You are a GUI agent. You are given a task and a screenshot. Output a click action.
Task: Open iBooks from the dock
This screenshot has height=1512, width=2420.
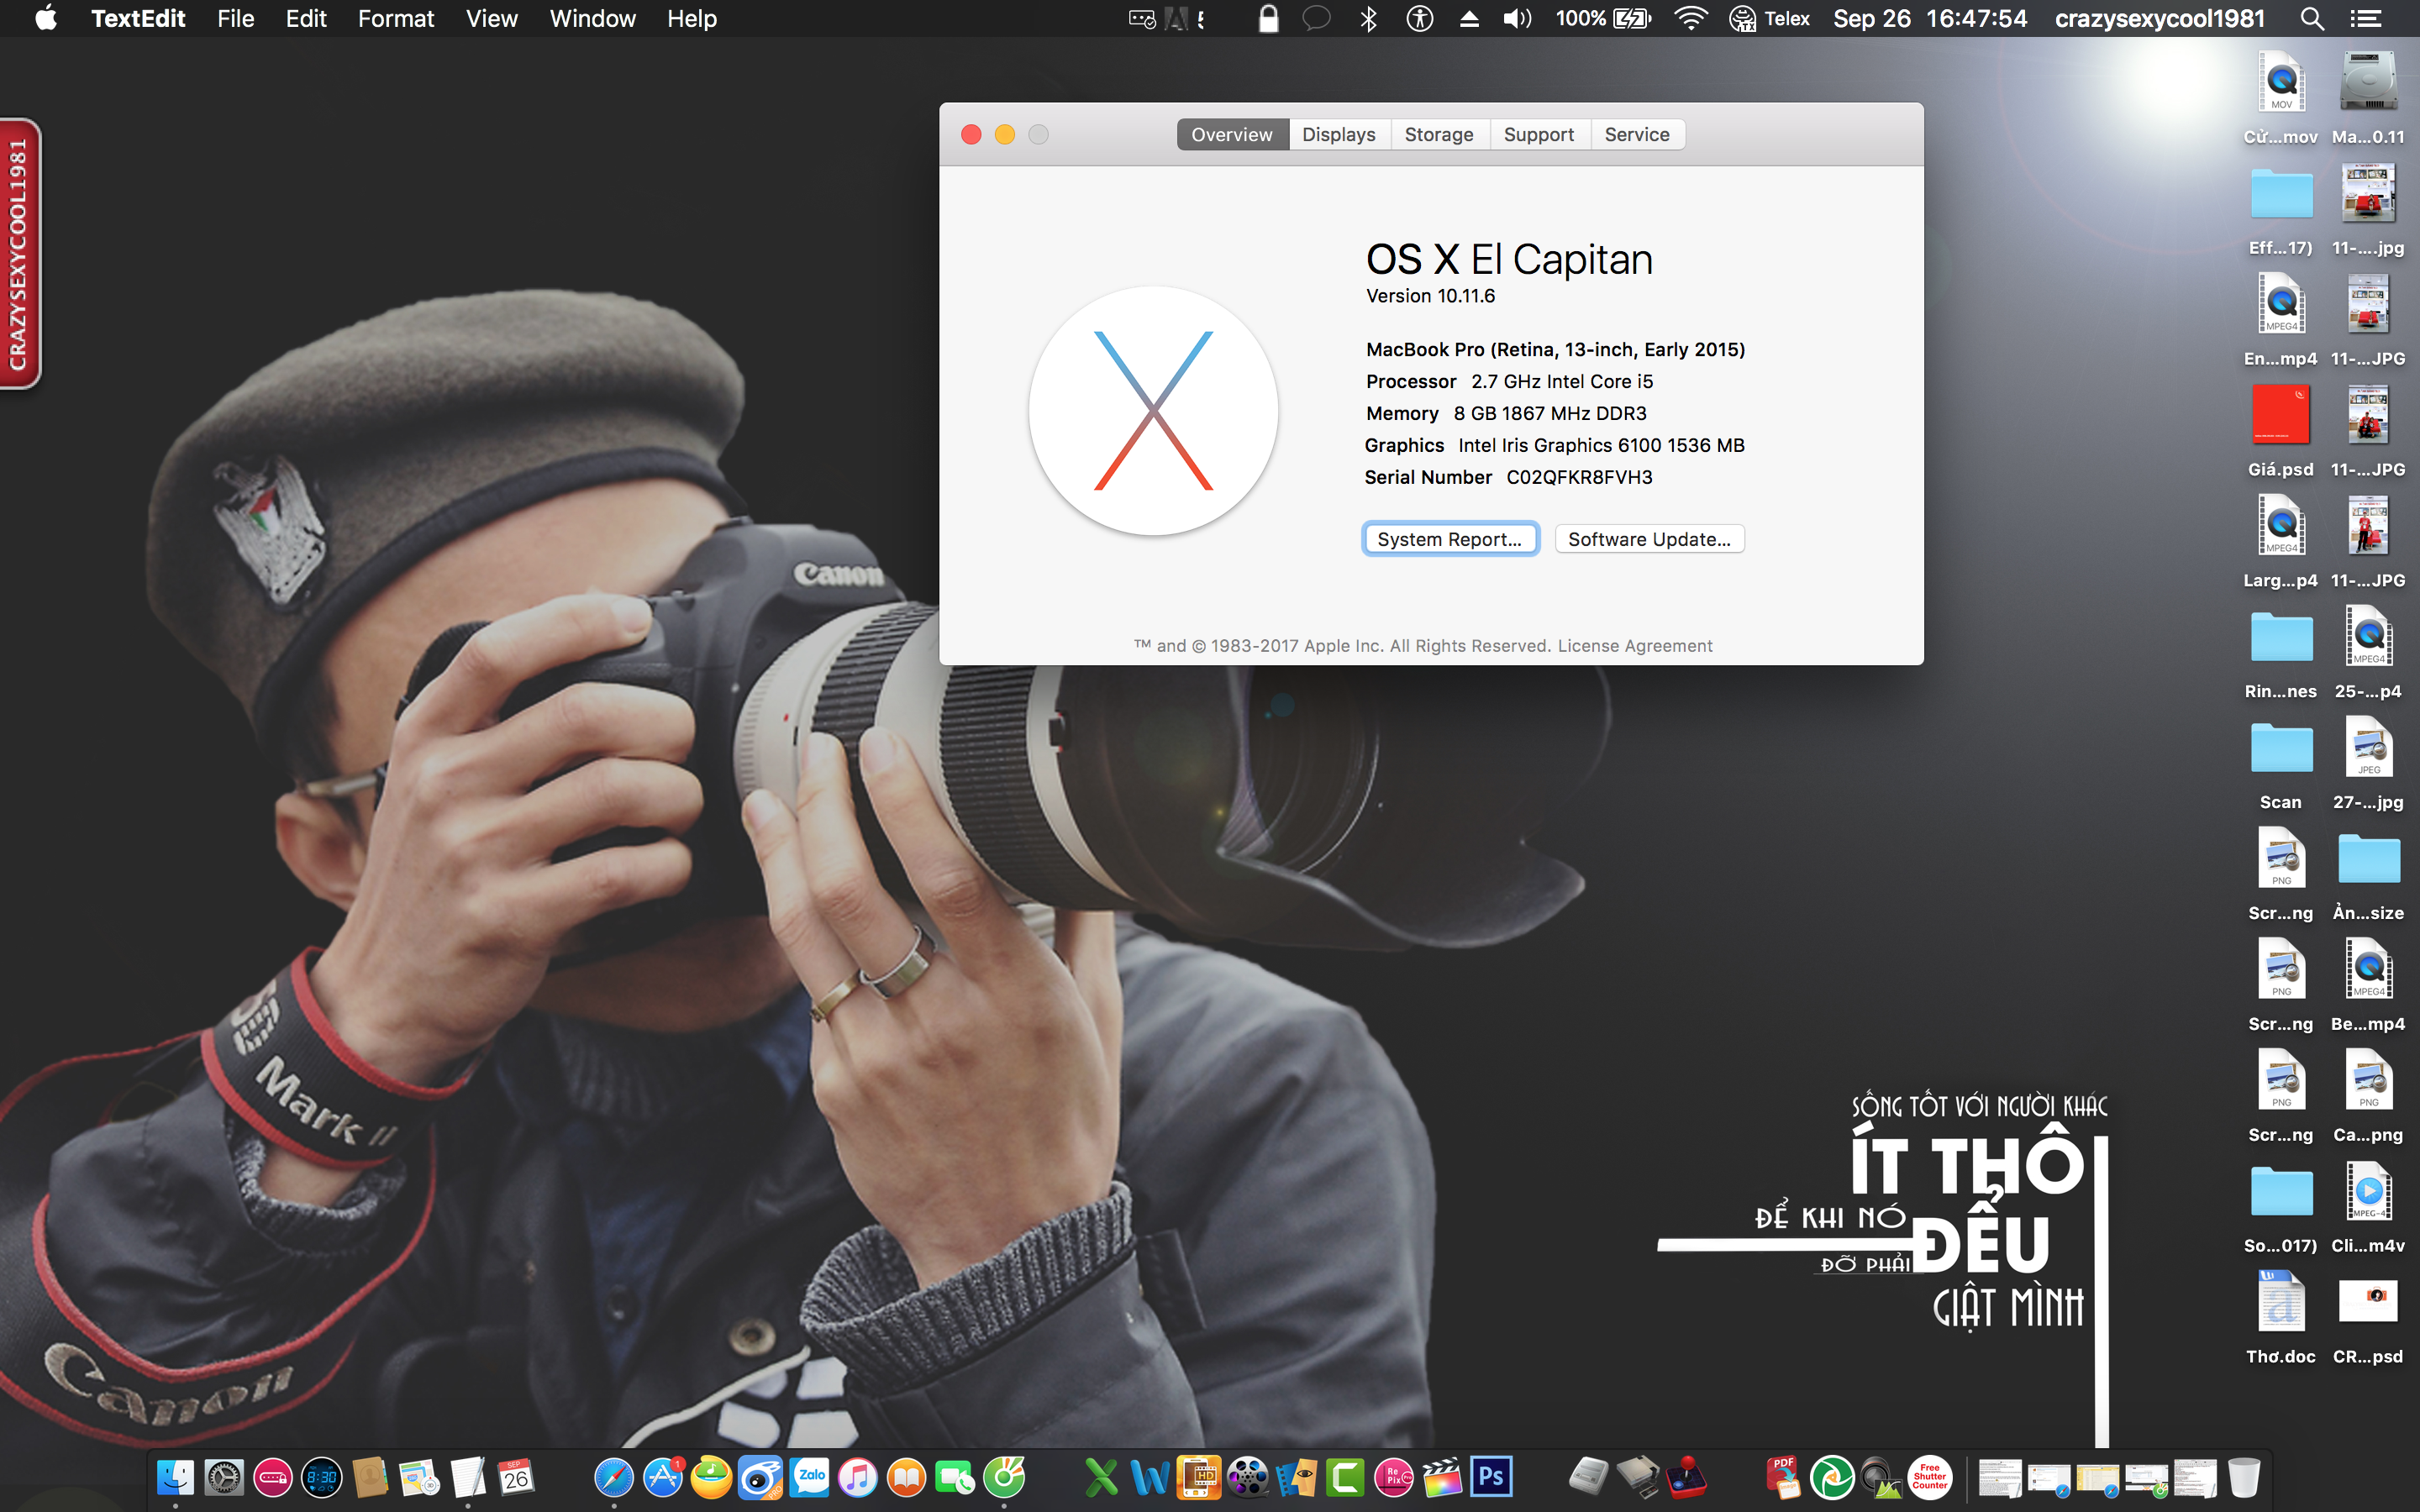click(907, 1476)
